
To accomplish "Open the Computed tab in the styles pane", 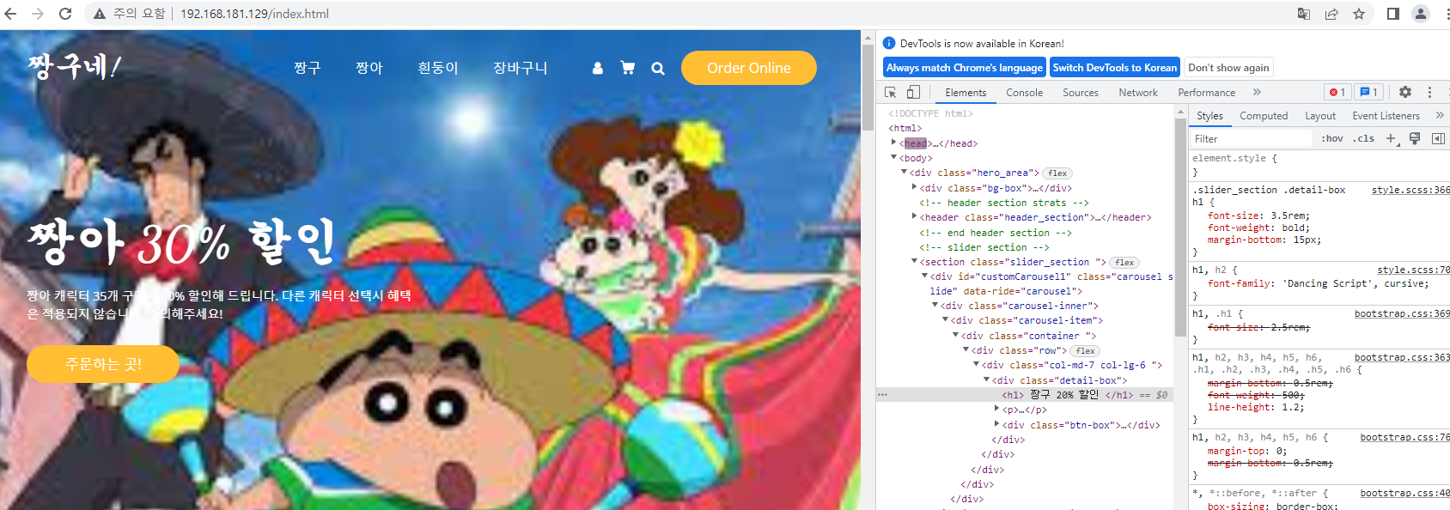I will (1264, 115).
